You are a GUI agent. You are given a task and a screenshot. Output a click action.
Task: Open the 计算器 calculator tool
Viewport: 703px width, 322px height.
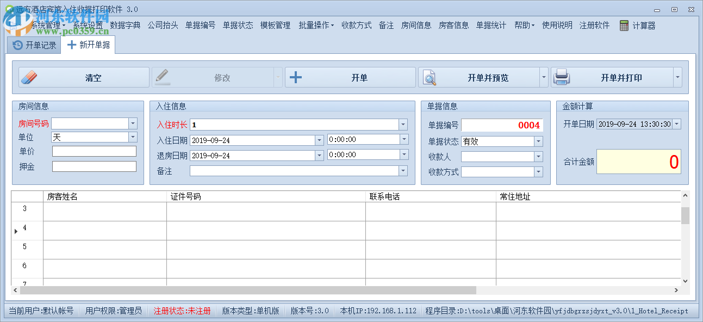(637, 25)
